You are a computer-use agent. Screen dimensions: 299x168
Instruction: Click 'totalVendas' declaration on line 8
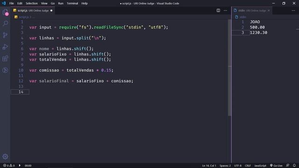53,59
